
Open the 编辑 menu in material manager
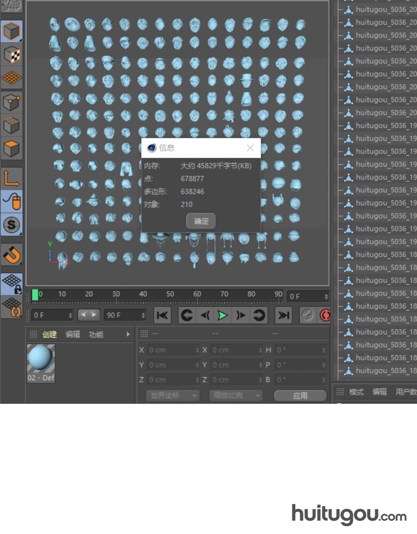pos(73,334)
